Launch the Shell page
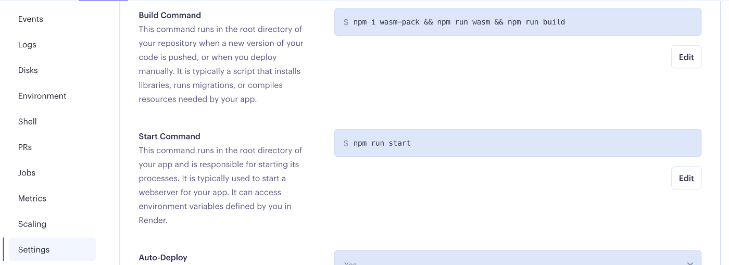Image resolution: width=729 pixels, height=265 pixels. point(28,121)
